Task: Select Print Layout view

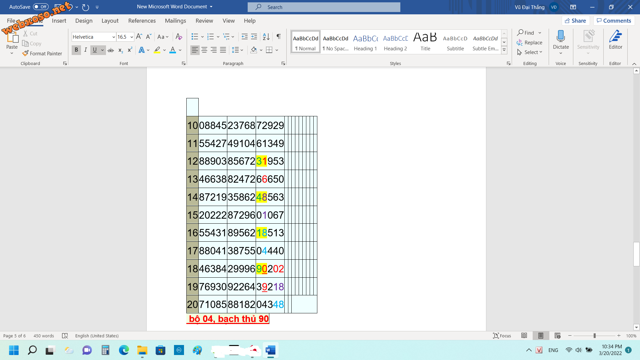Action: 541,336
